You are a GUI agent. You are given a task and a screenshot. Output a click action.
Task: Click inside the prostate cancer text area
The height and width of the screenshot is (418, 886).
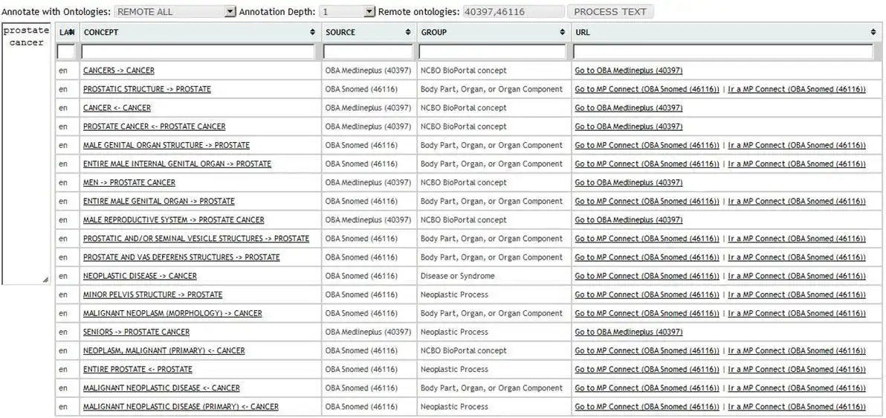27,152
